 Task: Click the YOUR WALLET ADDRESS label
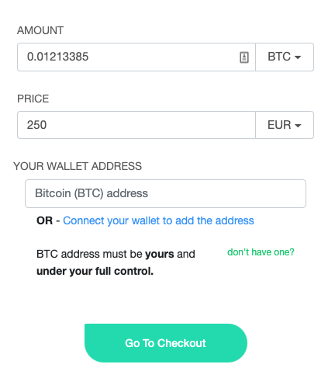point(78,166)
